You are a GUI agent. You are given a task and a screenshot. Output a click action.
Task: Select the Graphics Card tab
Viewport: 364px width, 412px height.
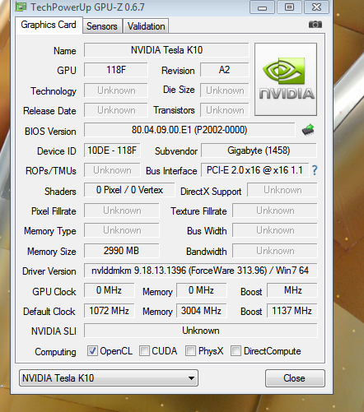49,25
